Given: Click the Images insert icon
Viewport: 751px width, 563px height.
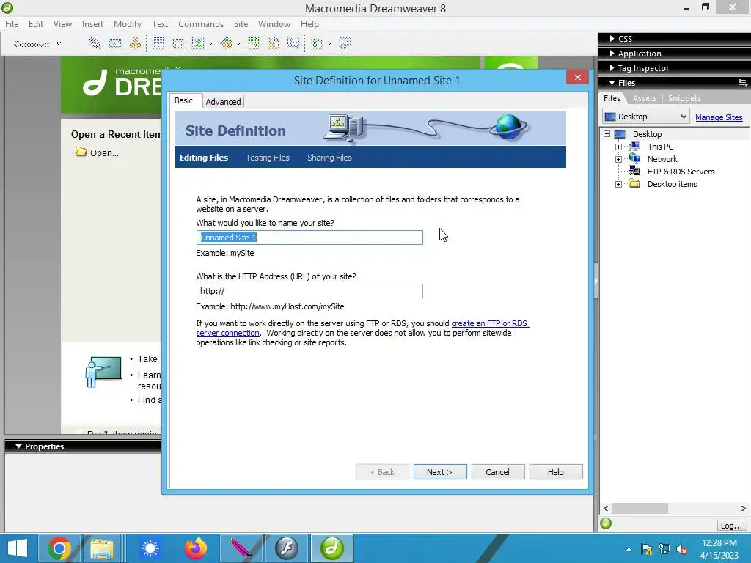Looking at the screenshot, I should tap(198, 43).
